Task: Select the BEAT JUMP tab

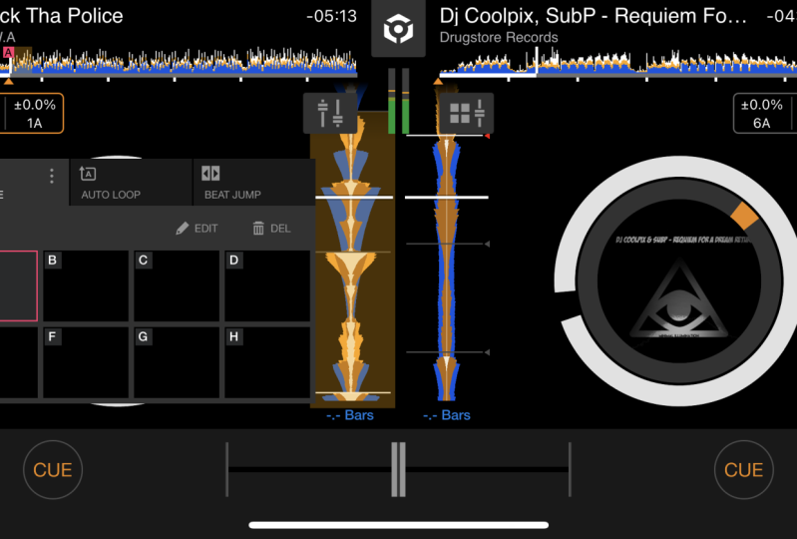Action: (253, 183)
